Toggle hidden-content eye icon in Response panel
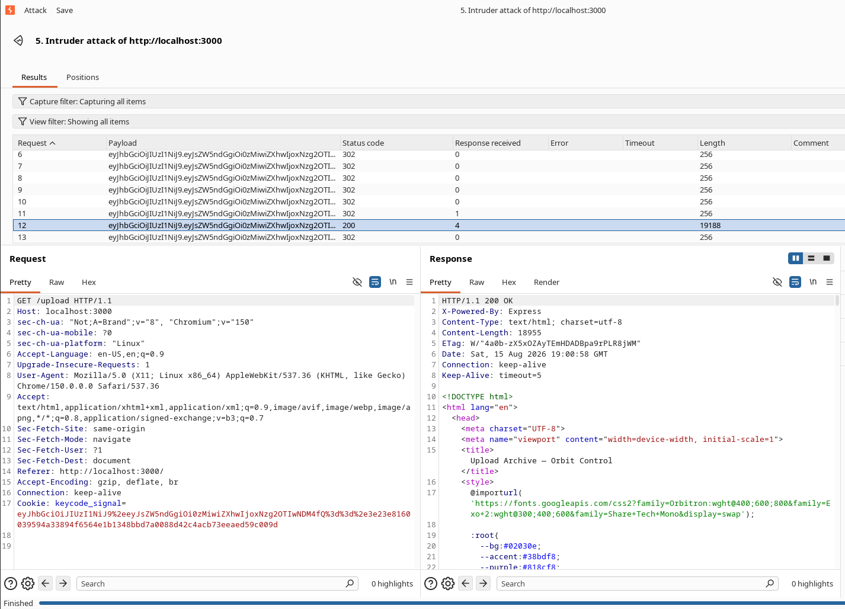This screenshot has width=845, height=609. click(777, 282)
